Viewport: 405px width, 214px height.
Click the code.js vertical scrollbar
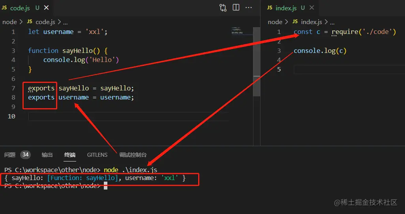(x=257, y=62)
